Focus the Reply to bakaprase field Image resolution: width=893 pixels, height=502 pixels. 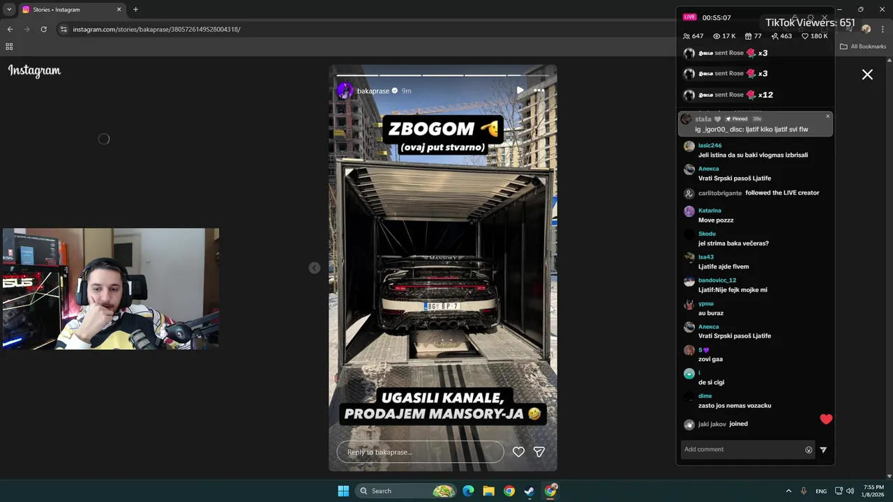420,452
